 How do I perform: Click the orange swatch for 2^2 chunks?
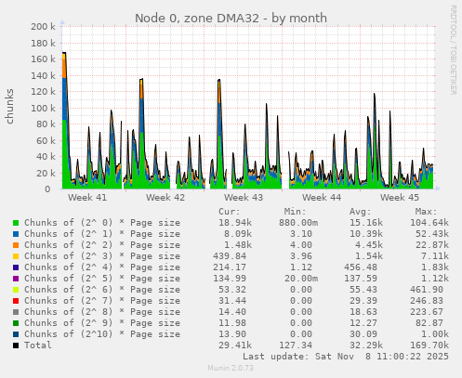coord(16,245)
